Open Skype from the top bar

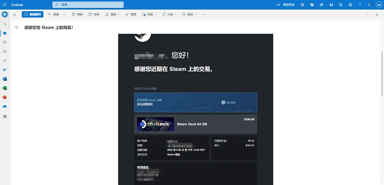tap(312, 5)
